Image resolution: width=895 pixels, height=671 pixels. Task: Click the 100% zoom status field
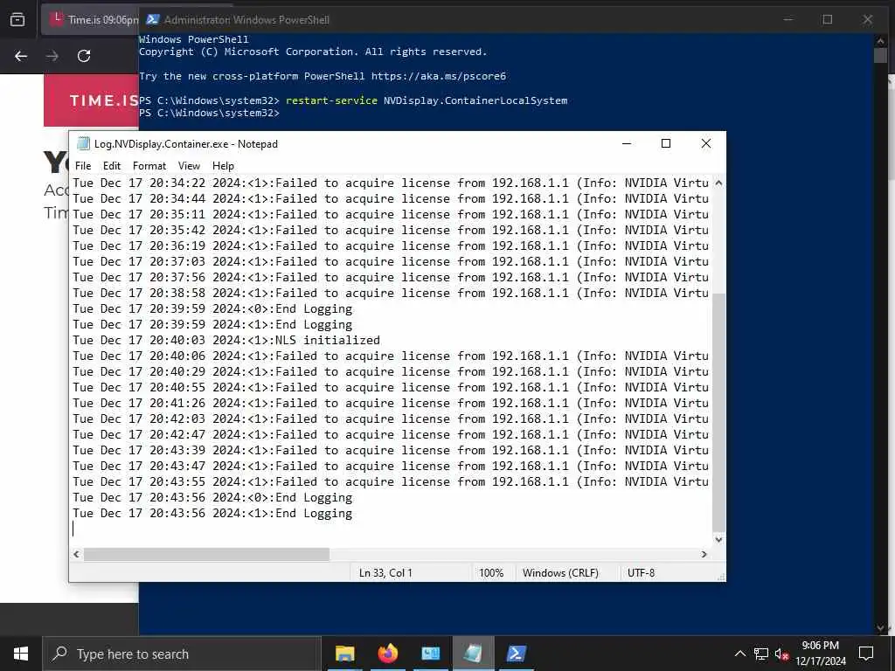coord(491,572)
